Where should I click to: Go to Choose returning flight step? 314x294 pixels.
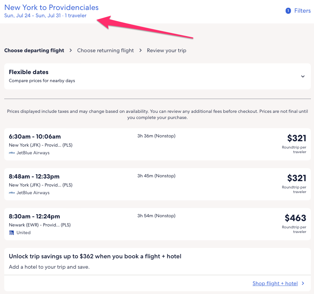pos(106,50)
